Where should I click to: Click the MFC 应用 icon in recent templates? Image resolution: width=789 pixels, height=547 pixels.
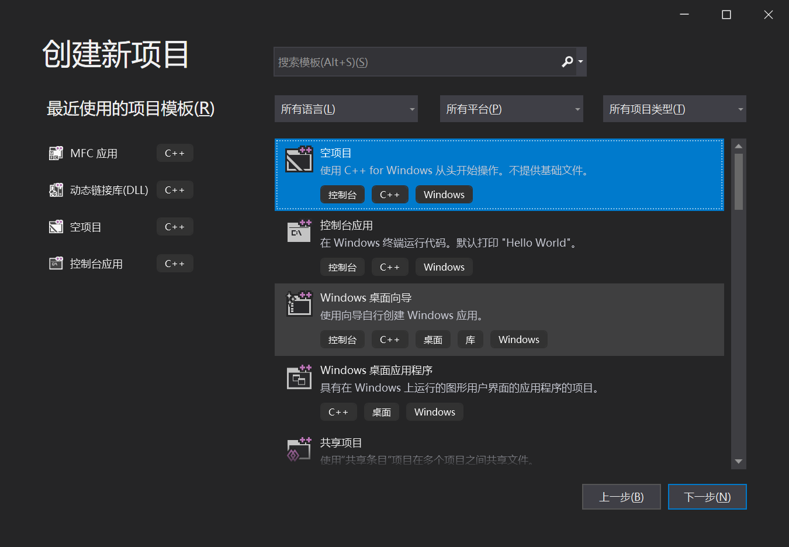56,153
